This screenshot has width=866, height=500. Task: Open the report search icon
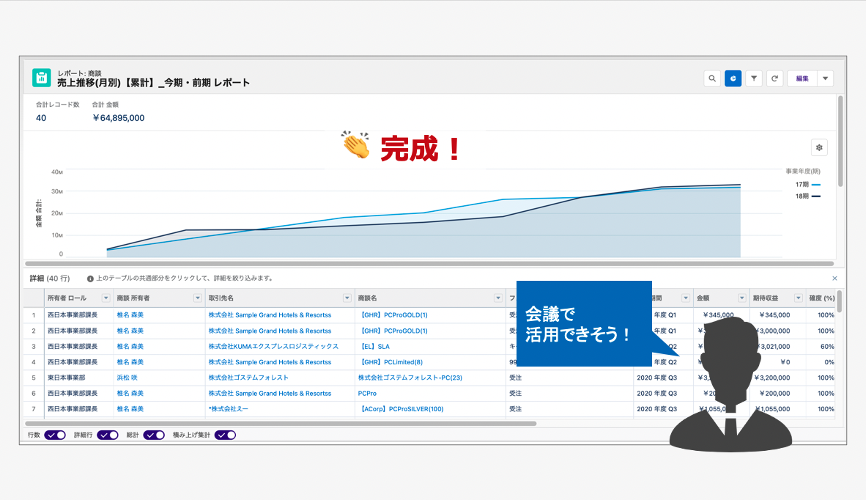coord(712,78)
